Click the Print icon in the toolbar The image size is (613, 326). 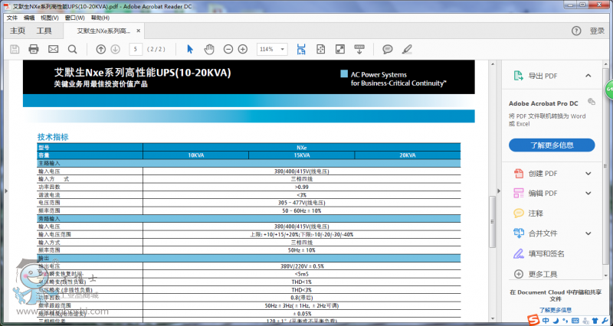click(x=34, y=49)
